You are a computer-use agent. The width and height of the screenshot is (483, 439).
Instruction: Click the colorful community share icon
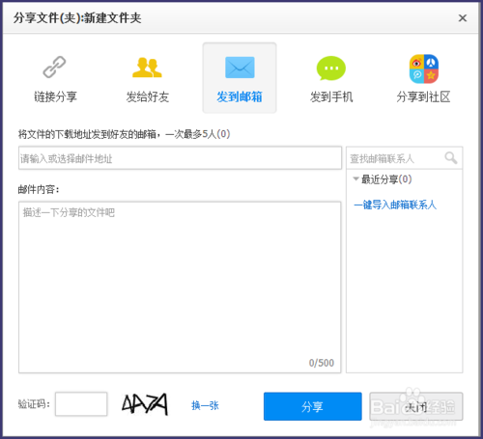tap(424, 69)
